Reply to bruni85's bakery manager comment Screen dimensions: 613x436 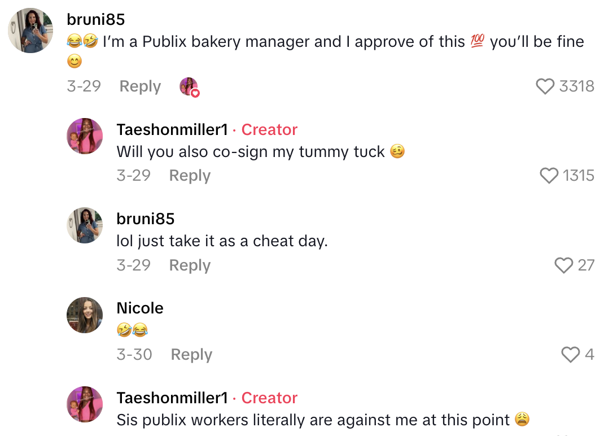pyautogui.click(x=140, y=86)
